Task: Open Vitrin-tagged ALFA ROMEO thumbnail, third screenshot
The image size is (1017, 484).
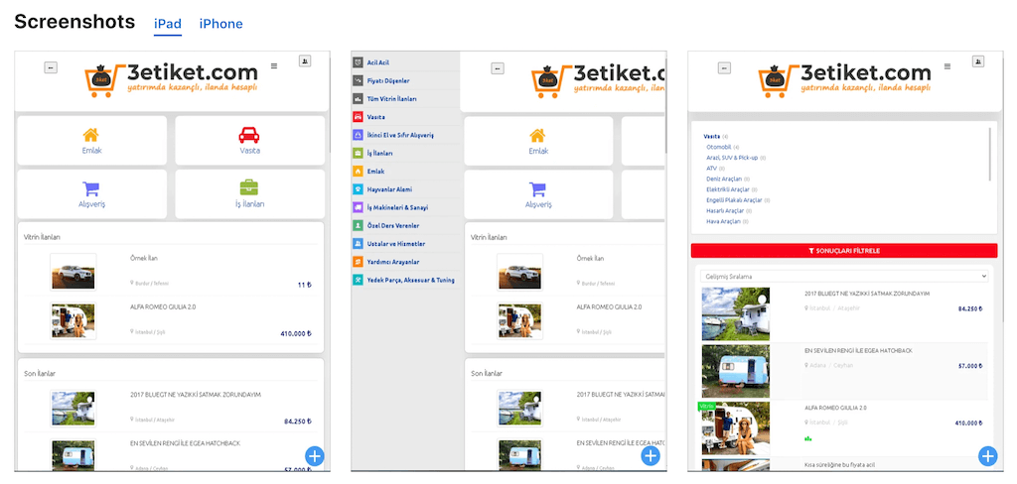Action: (736, 428)
